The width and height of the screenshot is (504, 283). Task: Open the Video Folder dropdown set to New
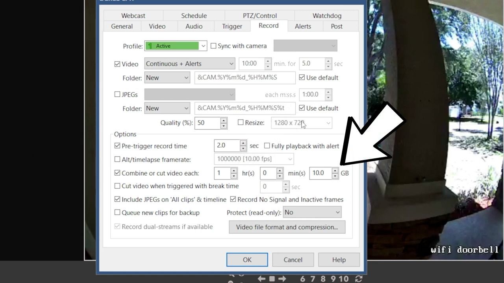click(x=167, y=78)
